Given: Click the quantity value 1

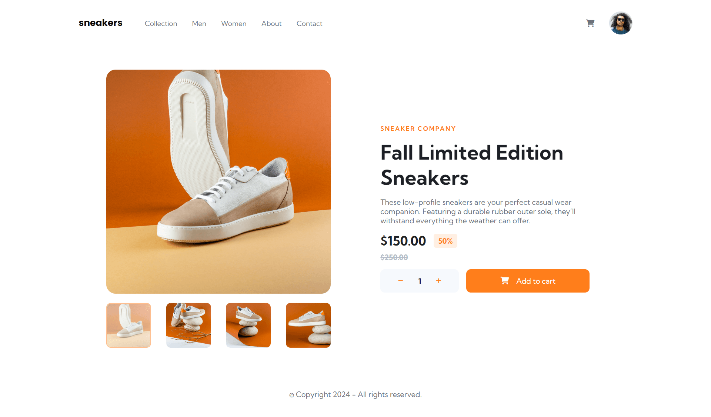Looking at the screenshot, I should (x=420, y=281).
